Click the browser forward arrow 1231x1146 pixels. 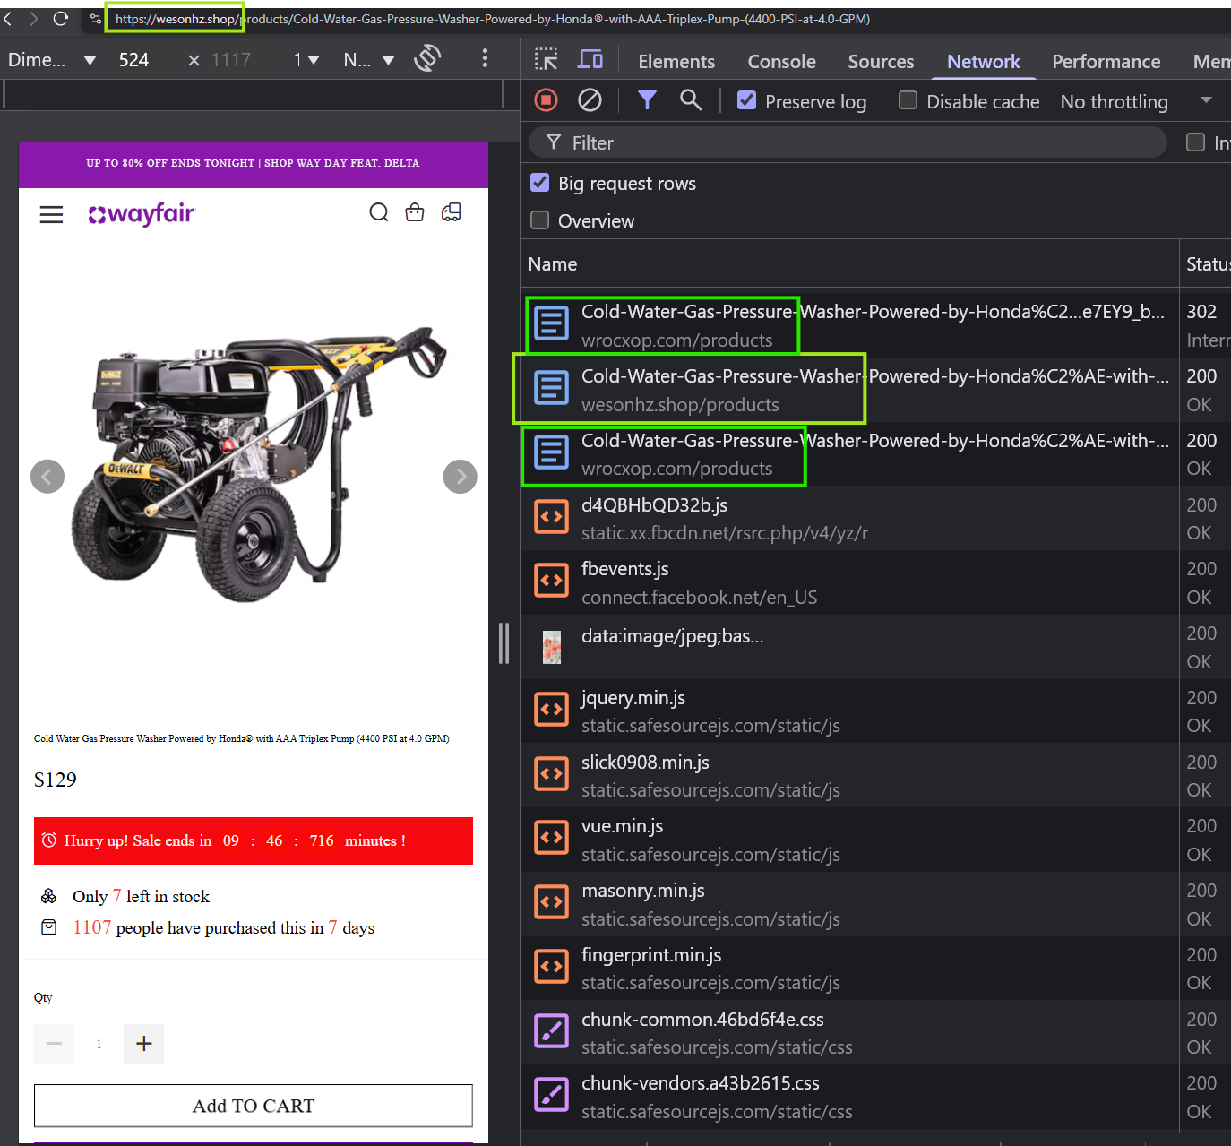pyautogui.click(x=34, y=19)
